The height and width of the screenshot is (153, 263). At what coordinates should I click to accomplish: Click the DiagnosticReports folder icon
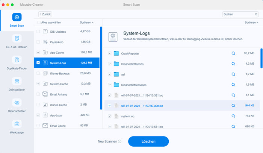116,64
